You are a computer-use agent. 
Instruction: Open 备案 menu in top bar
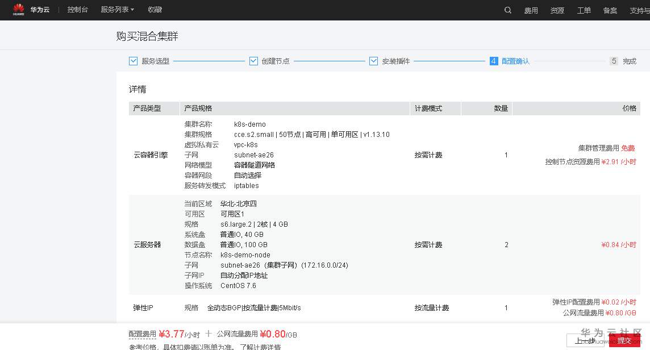pos(610,10)
